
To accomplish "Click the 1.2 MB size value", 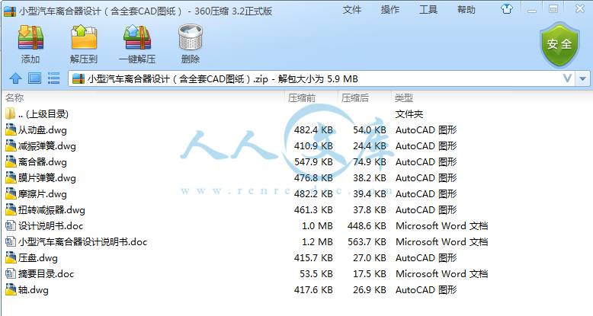I will [x=317, y=242].
